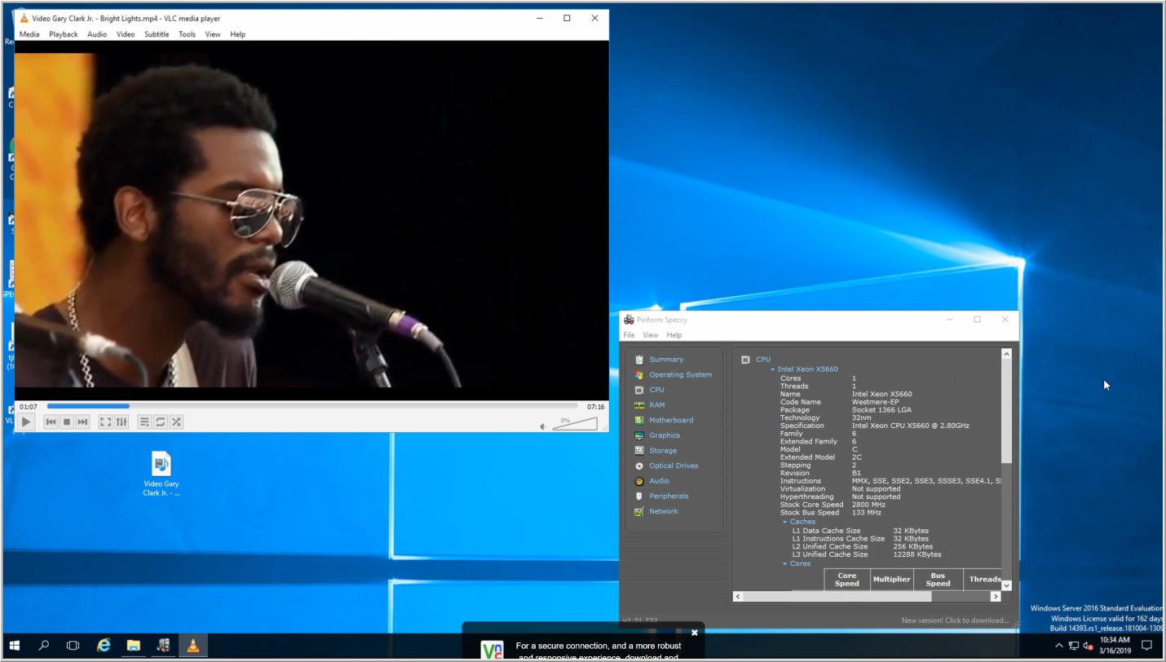Click the CPU header icon in Speccy panel
Screen dimensions: 1166x662
745,360
